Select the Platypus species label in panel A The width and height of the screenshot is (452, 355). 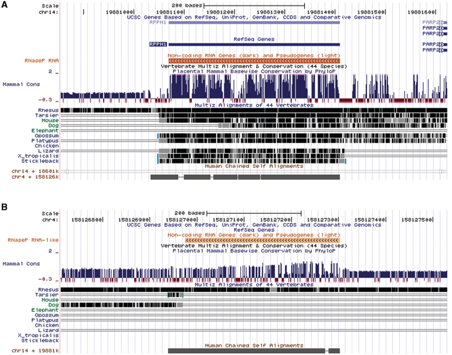coord(45,141)
